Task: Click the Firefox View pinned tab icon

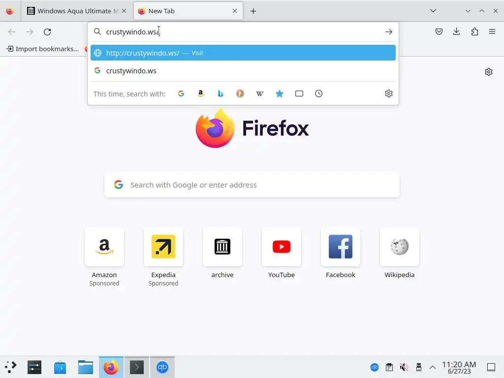Action: tap(10, 11)
